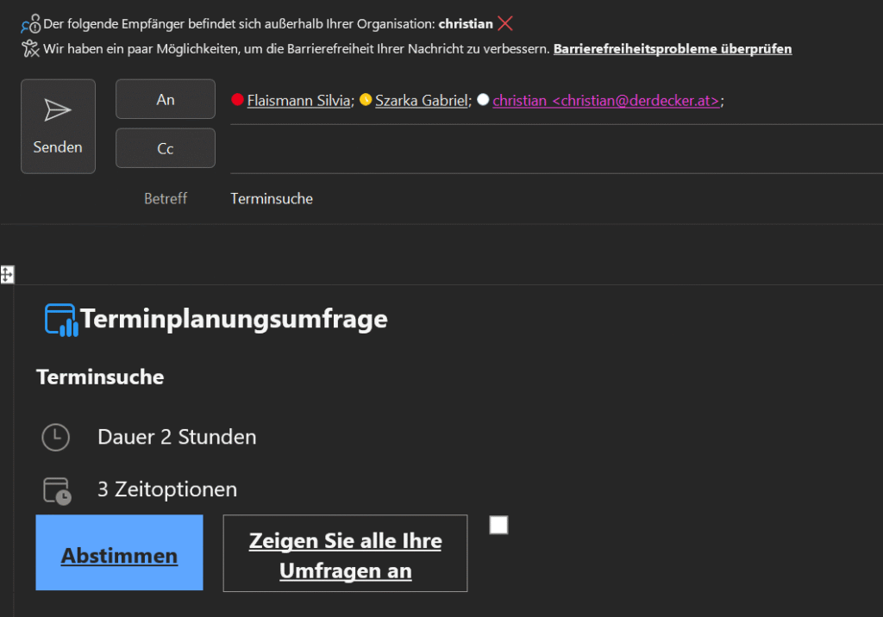Select recipient Szarka Gabriel
This screenshot has height=617, width=883.
pyautogui.click(x=422, y=101)
